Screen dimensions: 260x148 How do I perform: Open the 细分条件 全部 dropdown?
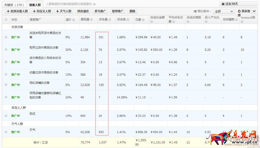coord(223,11)
